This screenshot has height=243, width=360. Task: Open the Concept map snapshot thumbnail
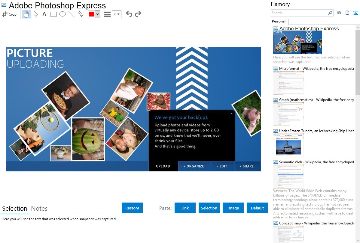(288, 235)
